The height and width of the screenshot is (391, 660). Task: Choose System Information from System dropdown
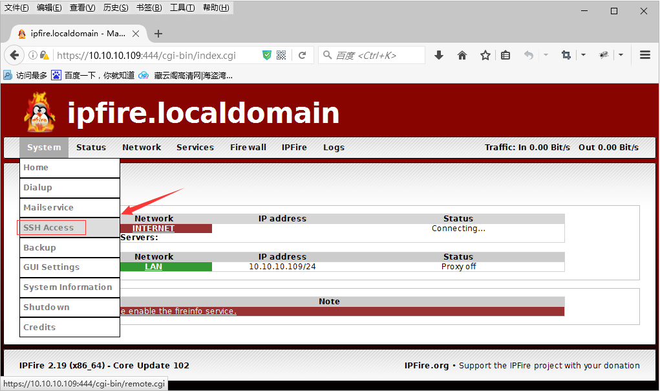tap(70, 287)
